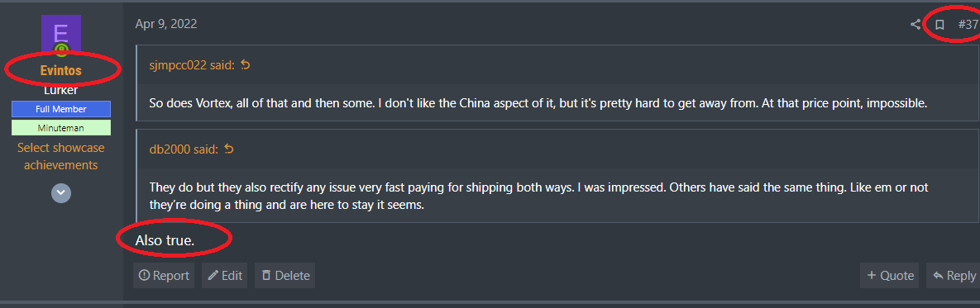Reply to this post
Screen dimensions: 980x308
(x=954, y=276)
